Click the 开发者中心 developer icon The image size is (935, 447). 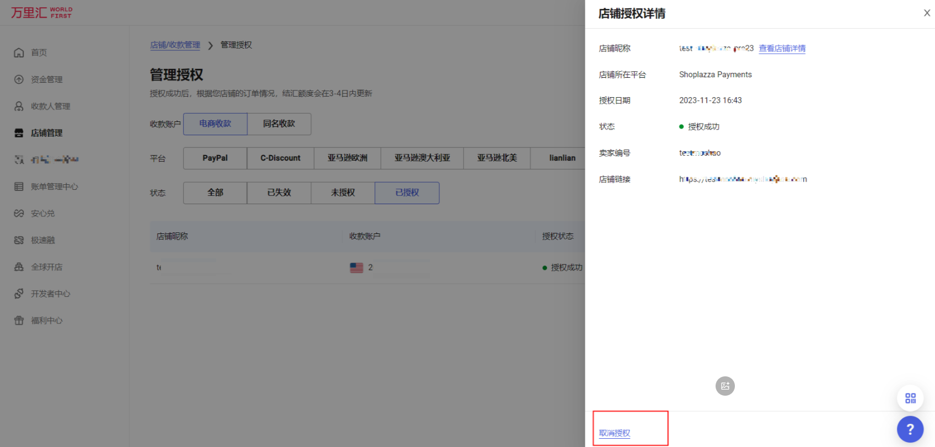pos(19,294)
